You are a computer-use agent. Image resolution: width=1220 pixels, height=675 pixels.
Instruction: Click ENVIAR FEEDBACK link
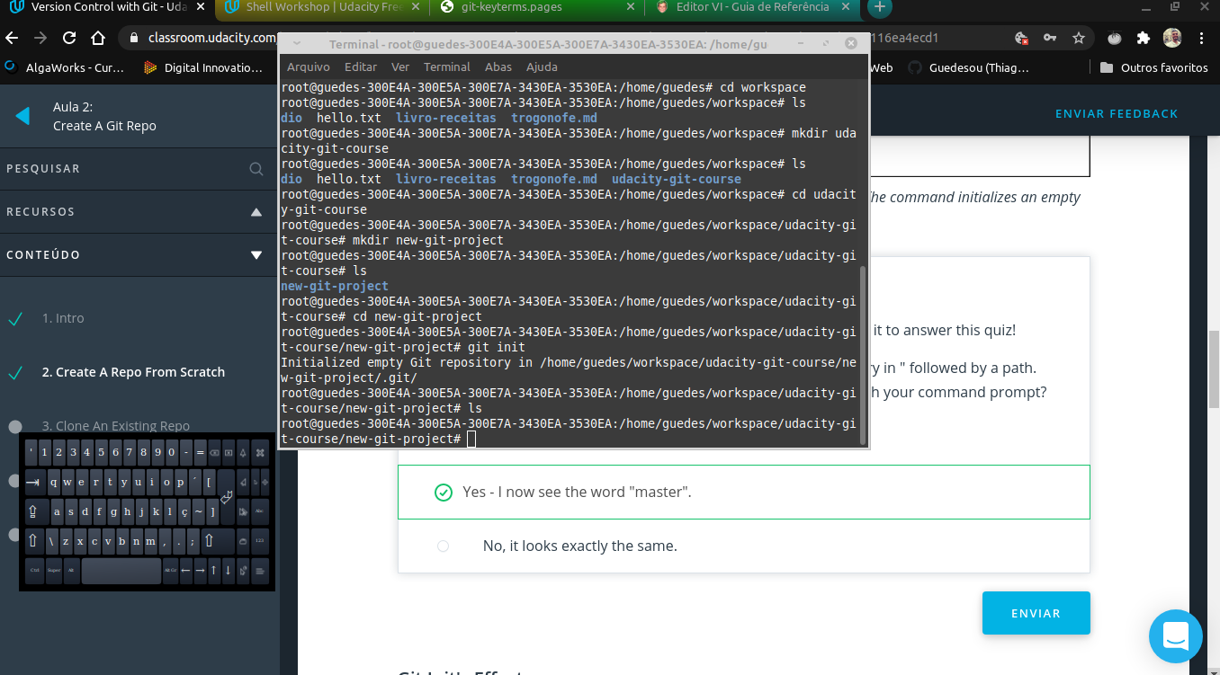point(1117,113)
